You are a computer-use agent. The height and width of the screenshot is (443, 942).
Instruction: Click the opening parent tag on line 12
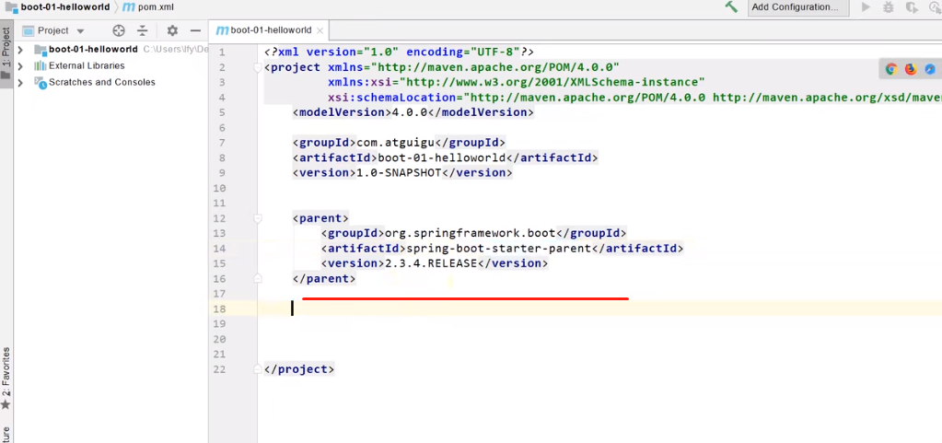coord(320,218)
